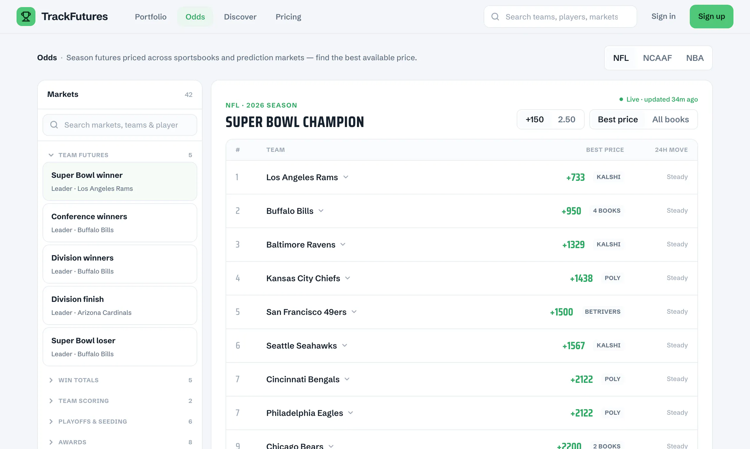Image resolution: width=750 pixels, height=449 pixels.
Task: Click the Bills +950 best price
Action: tap(571, 211)
